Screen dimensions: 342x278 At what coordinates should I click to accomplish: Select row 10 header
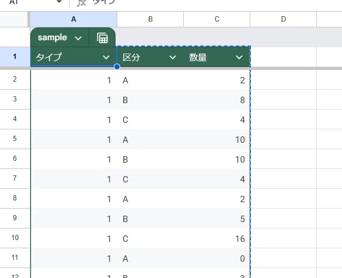point(15,238)
